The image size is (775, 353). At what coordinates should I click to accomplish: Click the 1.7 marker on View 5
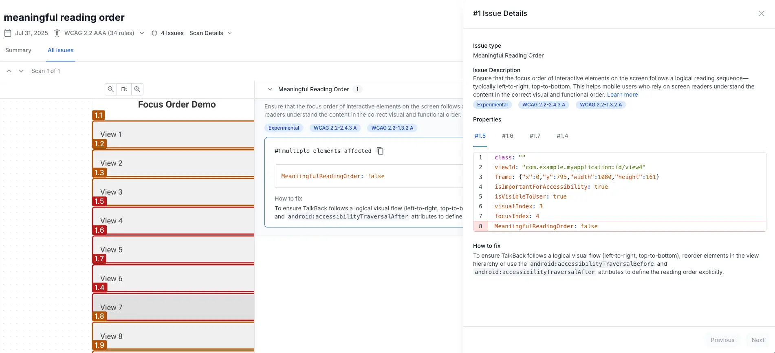pos(99,259)
